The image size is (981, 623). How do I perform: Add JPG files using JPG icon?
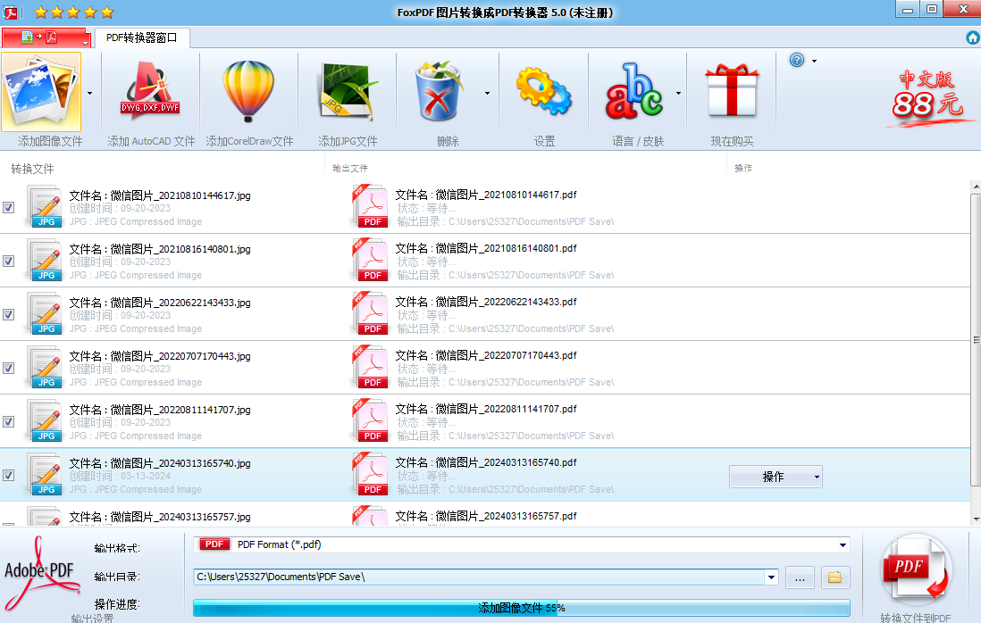pos(348,92)
